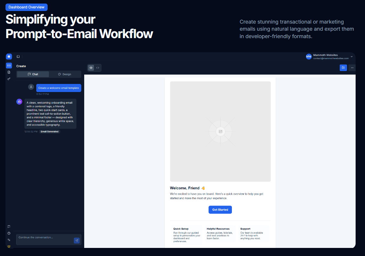This screenshot has width=365, height=256.
Task: Select the crown upgrade icon in sidebar
Action: [x=9, y=246]
